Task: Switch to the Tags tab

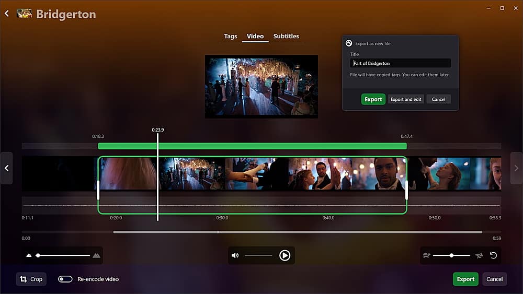Action: pos(231,37)
